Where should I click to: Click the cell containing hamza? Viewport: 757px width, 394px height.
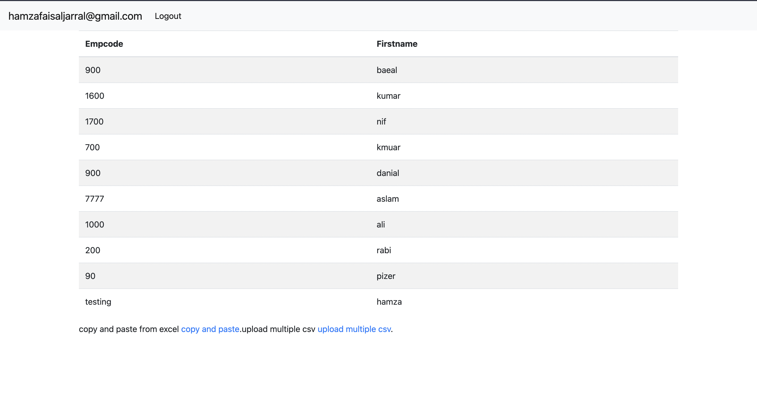tap(389, 302)
